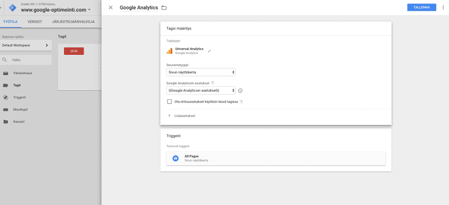449x205 pixels.
Task: Enable ohitusasetukset checkbox for this tag
Action: pos(169,101)
